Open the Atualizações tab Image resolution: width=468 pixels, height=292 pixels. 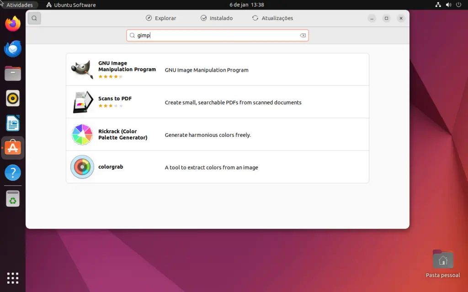272,18
